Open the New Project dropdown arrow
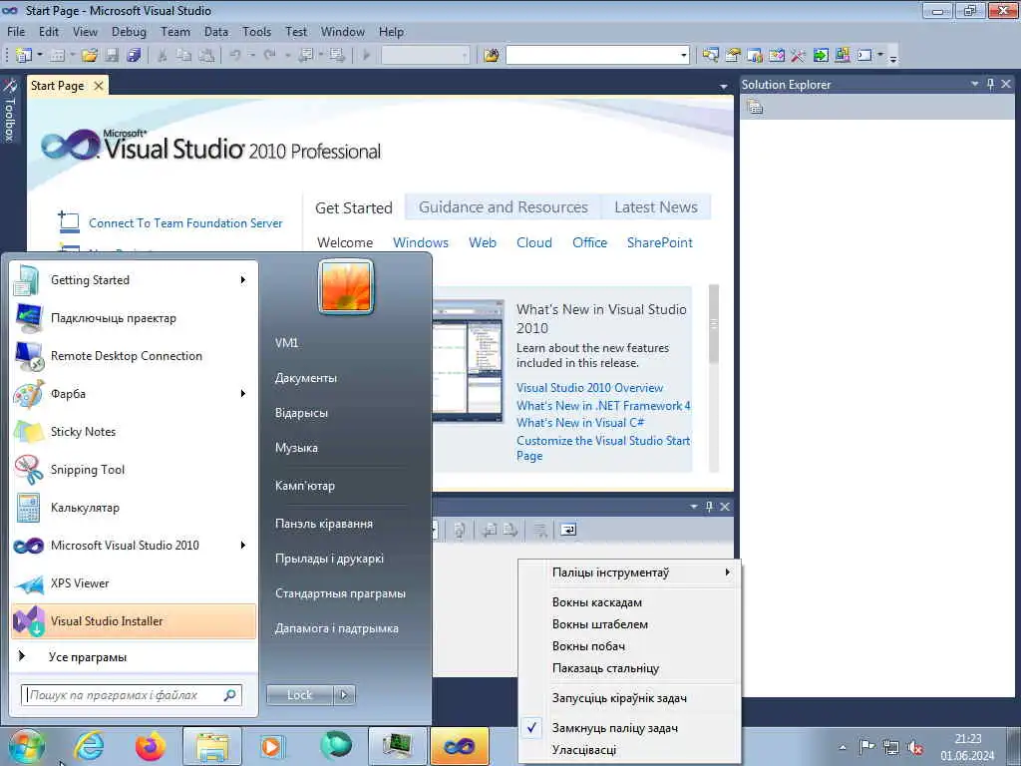The width and height of the screenshot is (1021, 766). point(40,56)
